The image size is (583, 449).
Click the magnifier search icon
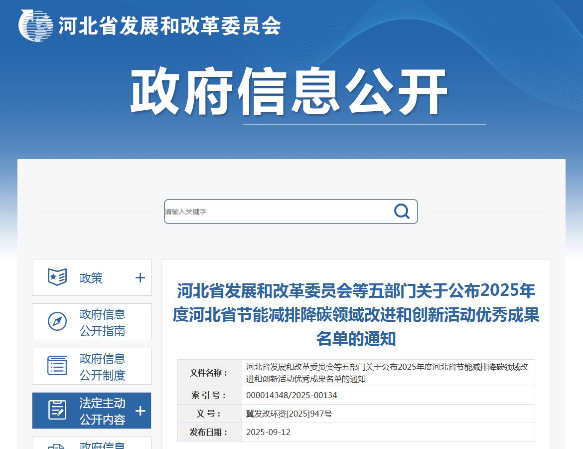pyautogui.click(x=402, y=212)
